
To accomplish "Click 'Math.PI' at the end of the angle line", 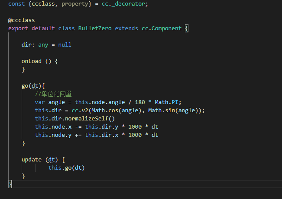I will coord(166,102).
